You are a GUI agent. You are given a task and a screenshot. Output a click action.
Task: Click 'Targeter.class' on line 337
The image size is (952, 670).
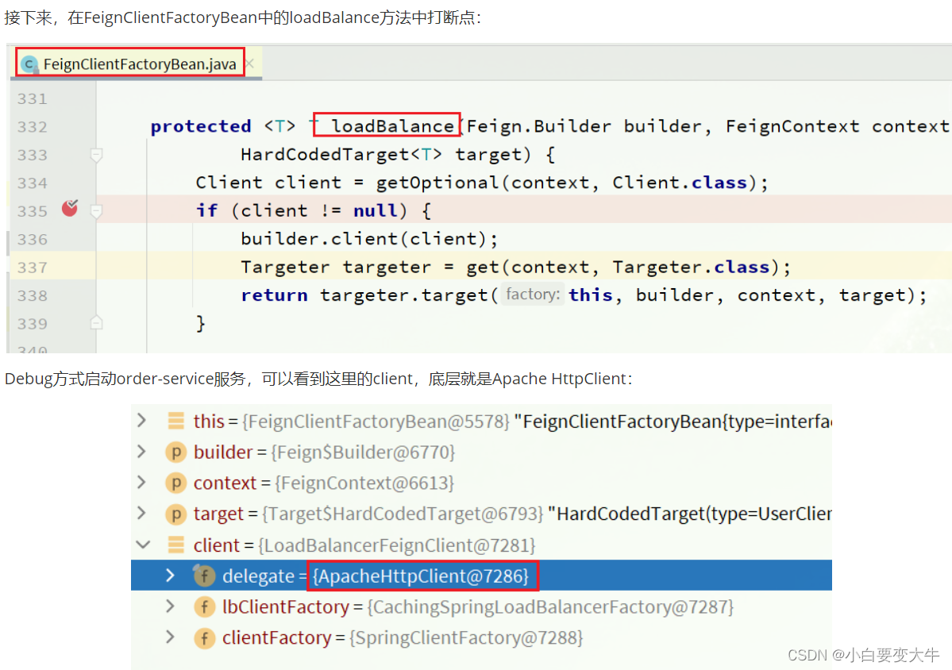(x=691, y=267)
